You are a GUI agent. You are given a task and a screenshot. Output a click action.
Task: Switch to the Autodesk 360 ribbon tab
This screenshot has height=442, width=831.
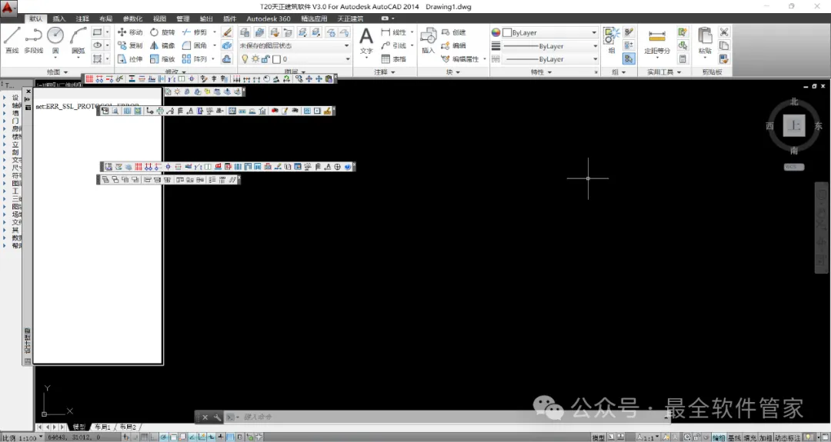click(269, 18)
